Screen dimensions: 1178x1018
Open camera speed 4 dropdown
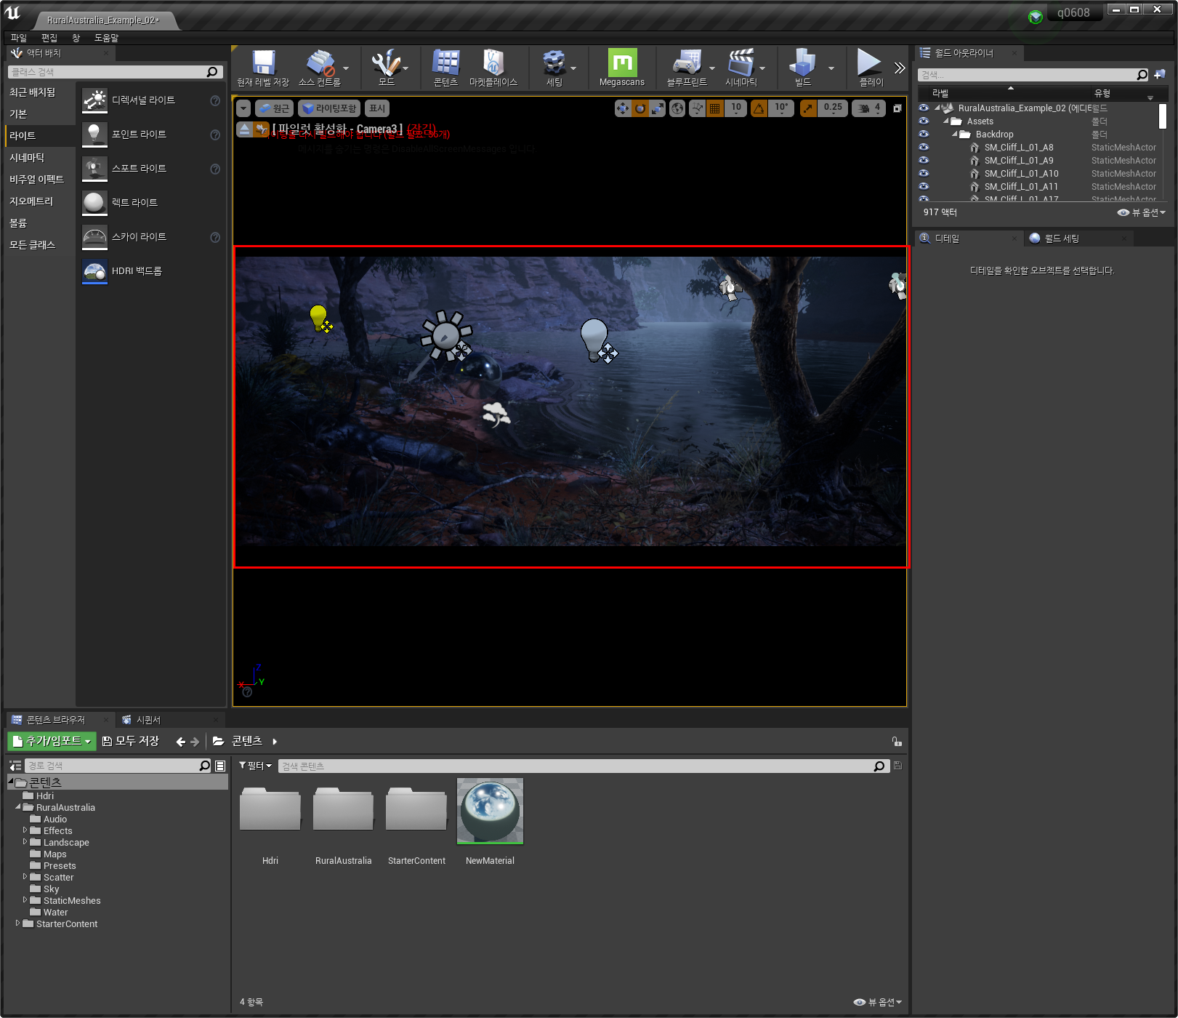pos(869,108)
